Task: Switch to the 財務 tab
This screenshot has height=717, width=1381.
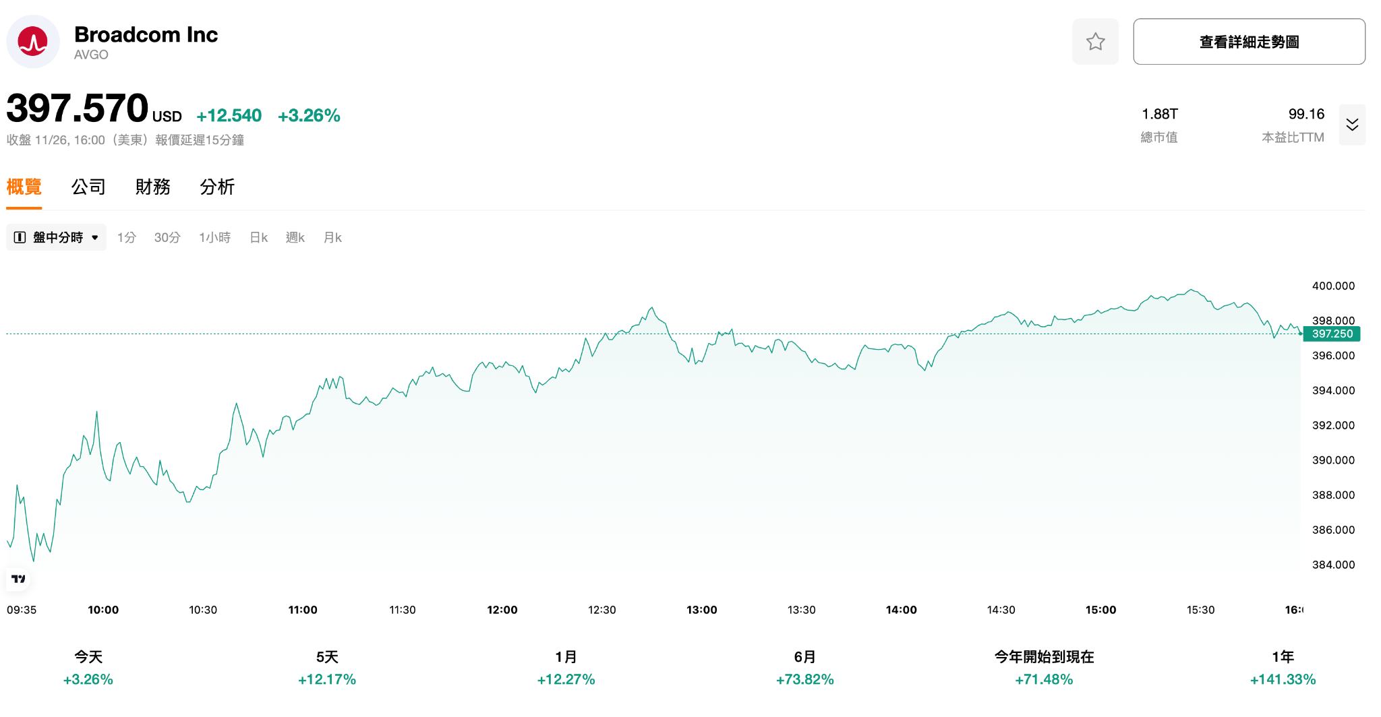Action: tap(152, 187)
